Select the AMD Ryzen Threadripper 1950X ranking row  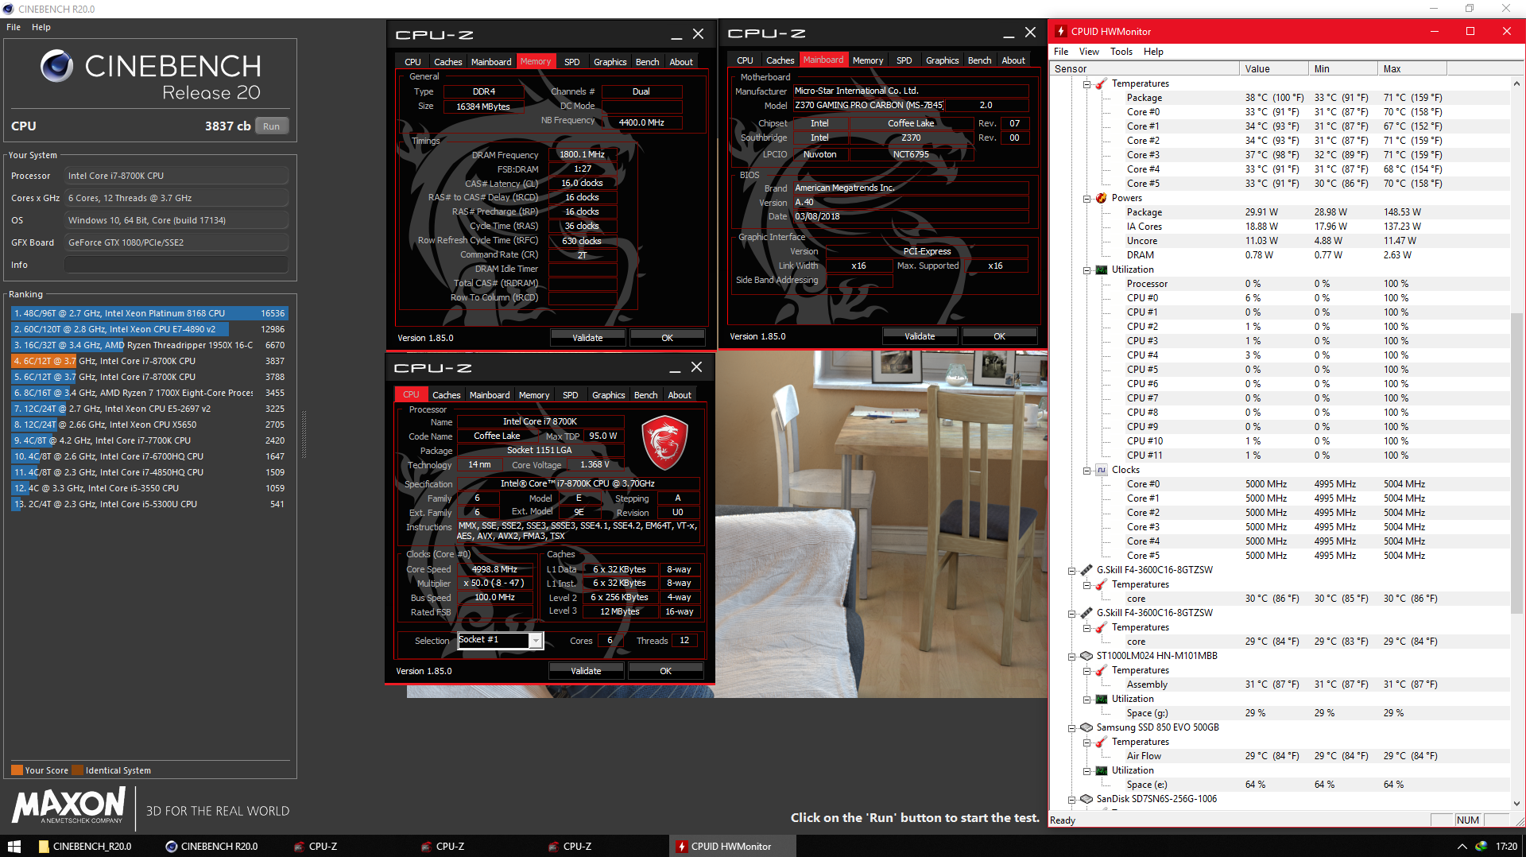click(x=149, y=345)
